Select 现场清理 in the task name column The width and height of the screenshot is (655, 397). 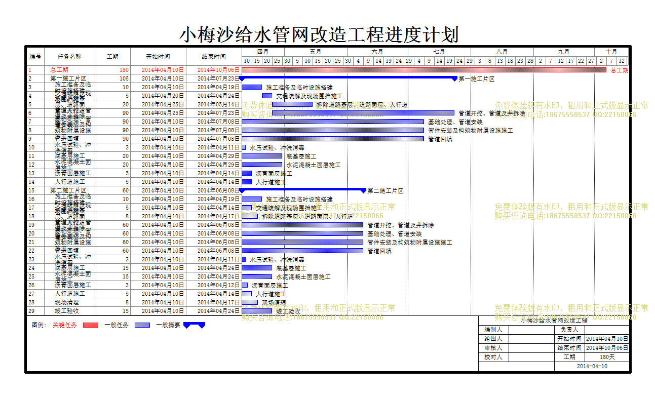[x=67, y=302]
